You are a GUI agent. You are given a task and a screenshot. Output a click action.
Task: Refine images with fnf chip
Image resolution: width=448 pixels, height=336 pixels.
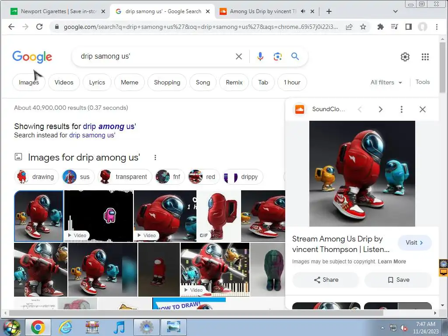[x=170, y=177]
